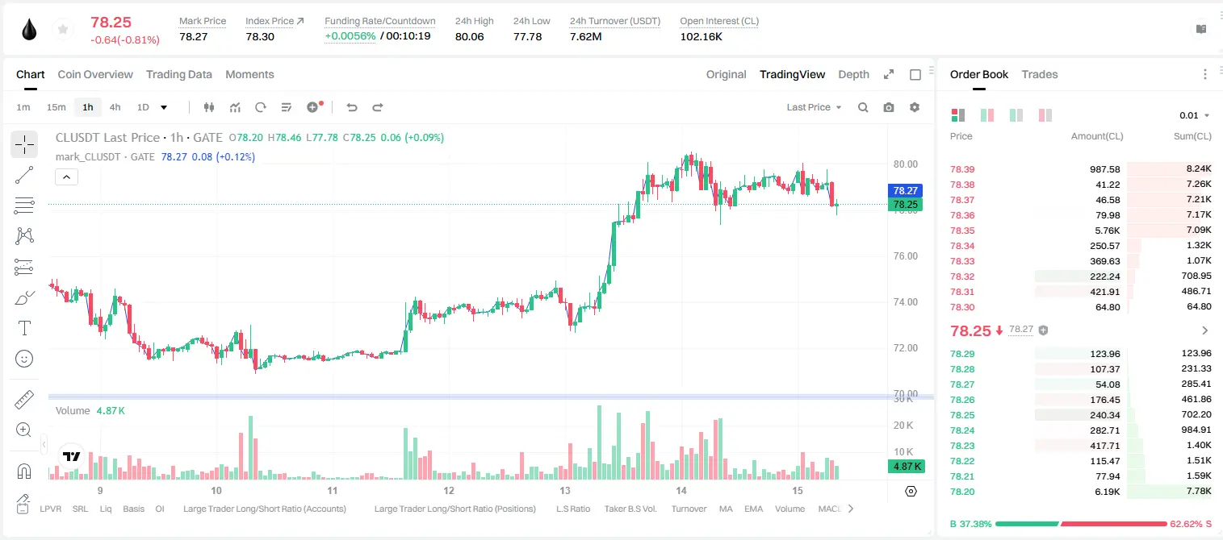
Task: Collapse the indicator legend chevron
Action: pyautogui.click(x=66, y=177)
